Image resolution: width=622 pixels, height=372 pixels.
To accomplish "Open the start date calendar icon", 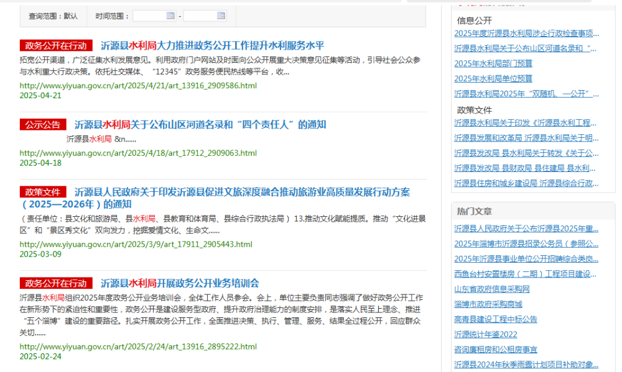I will [x=170, y=16].
